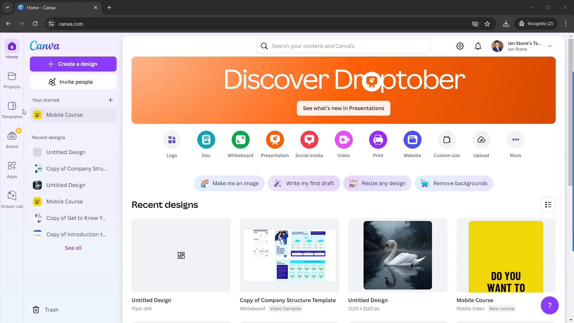Click the Make me an image AI button
This screenshot has height=323, width=574.
click(229, 183)
